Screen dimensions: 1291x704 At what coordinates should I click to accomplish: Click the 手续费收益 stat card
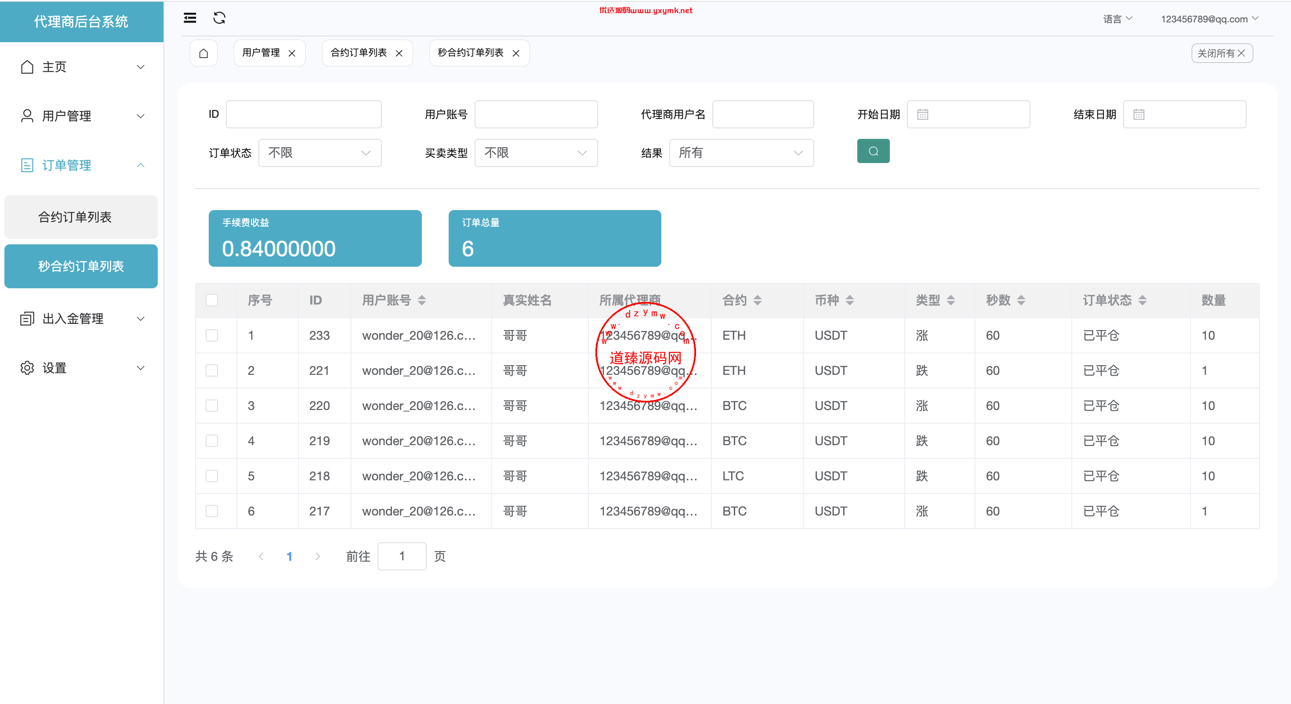click(315, 238)
